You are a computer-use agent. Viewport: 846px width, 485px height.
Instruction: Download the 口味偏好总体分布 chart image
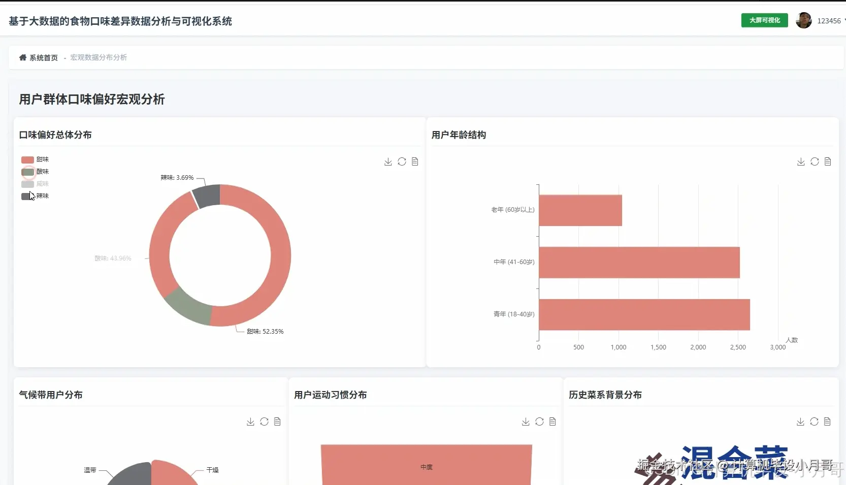pyautogui.click(x=387, y=161)
